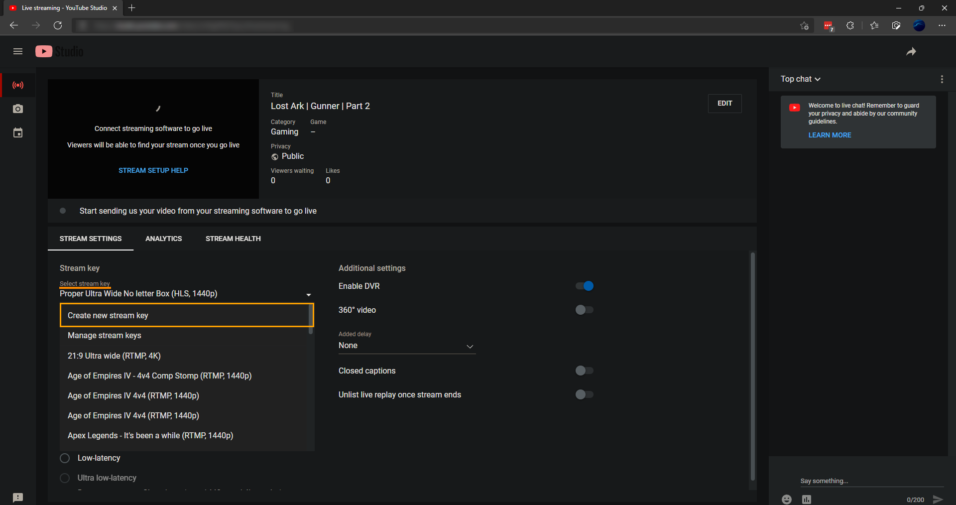Viewport: 956px width, 505px height.
Task: Toggle Unlist live replay once stream ends
Action: (x=585, y=394)
